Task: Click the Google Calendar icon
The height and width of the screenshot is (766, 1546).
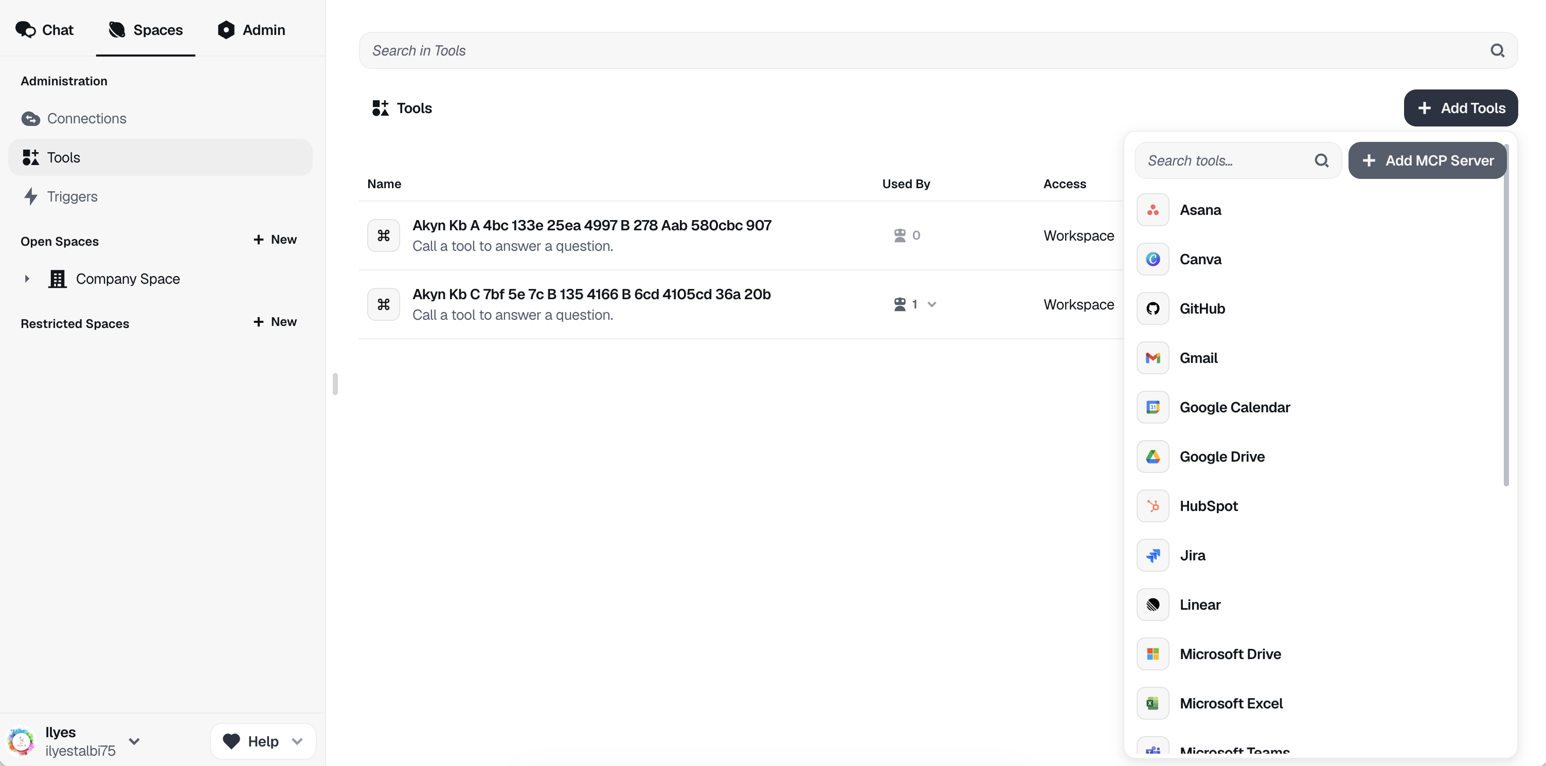Action: (x=1152, y=407)
